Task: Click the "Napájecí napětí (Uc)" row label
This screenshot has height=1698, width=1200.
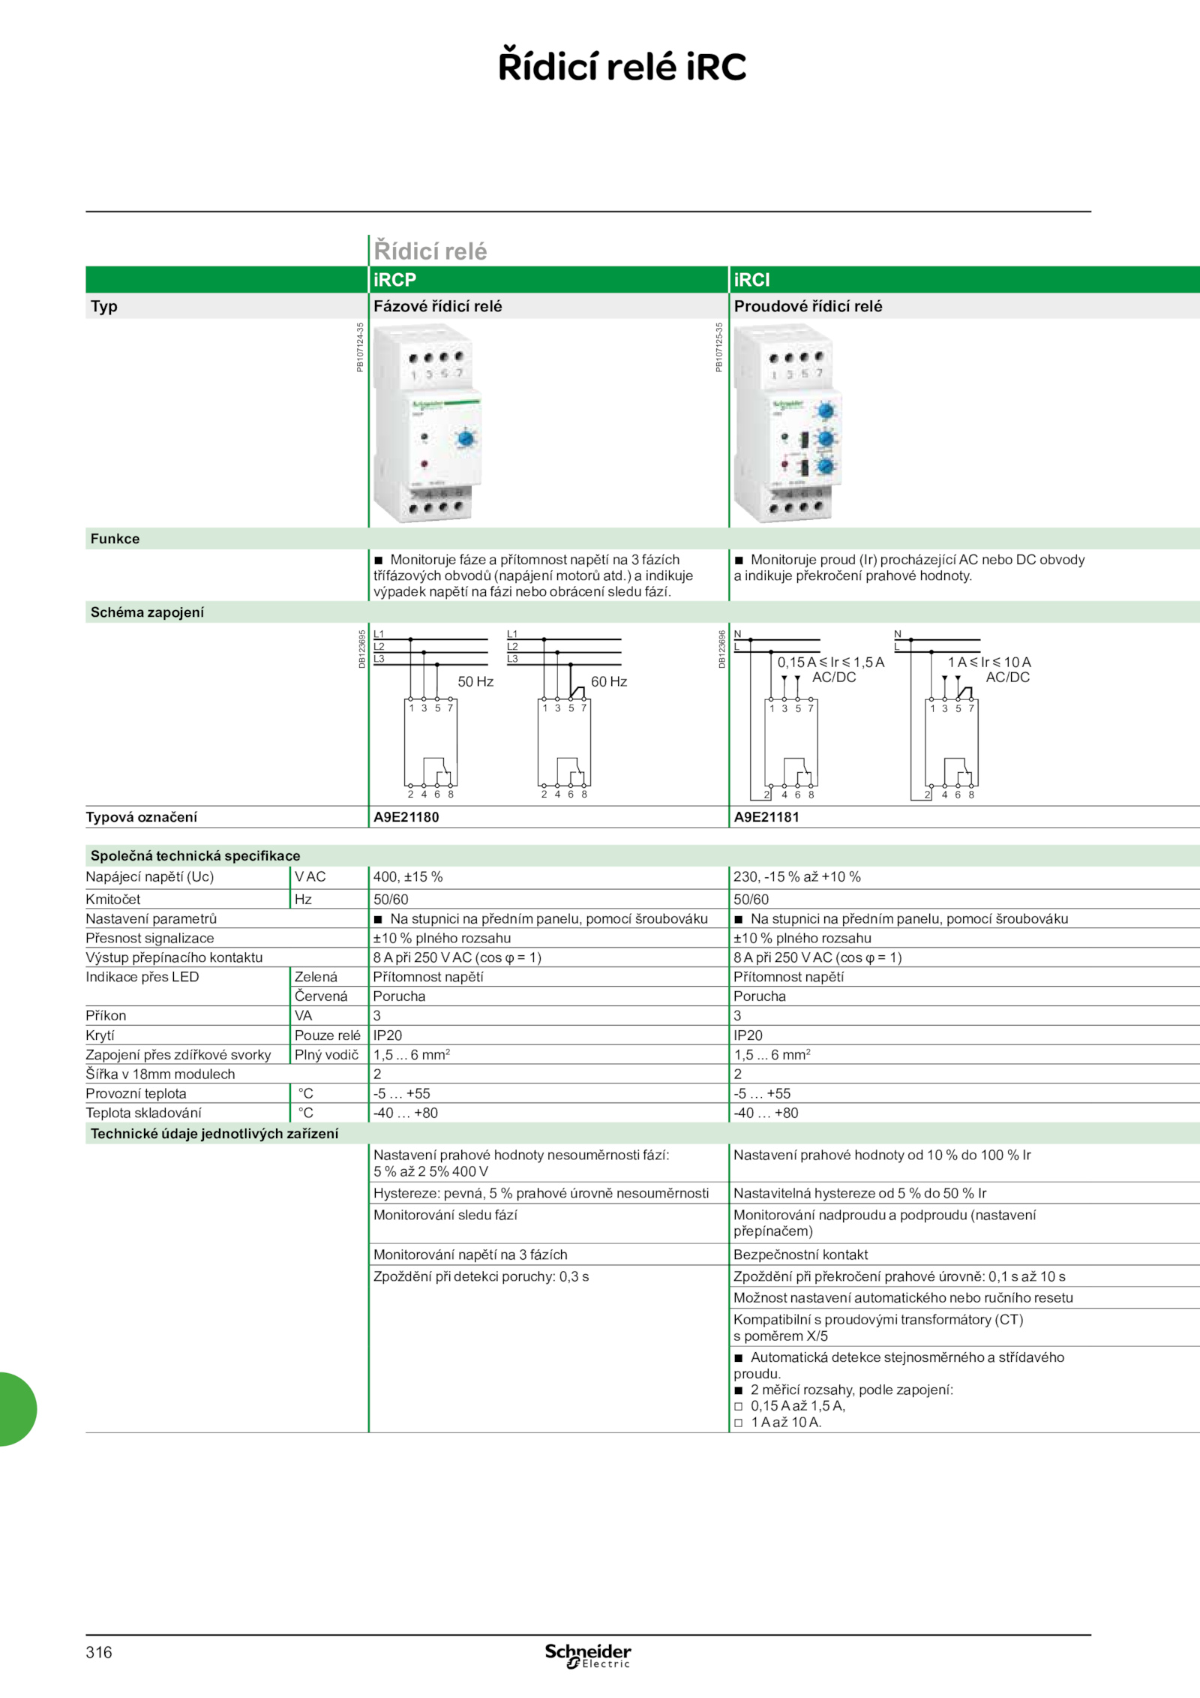Action: (x=150, y=876)
